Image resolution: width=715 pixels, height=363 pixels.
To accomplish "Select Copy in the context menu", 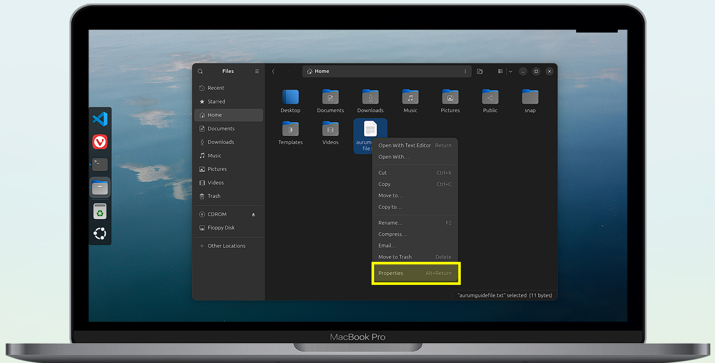I will pos(415,184).
